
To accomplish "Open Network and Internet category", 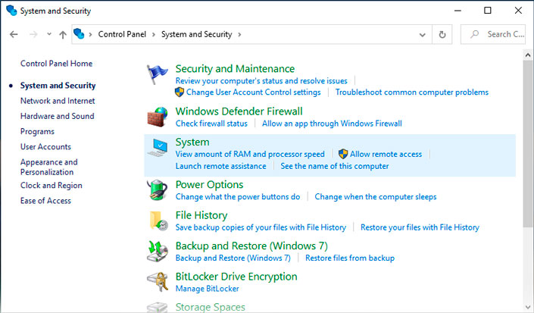I will pyautogui.click(x=58, y=101).
